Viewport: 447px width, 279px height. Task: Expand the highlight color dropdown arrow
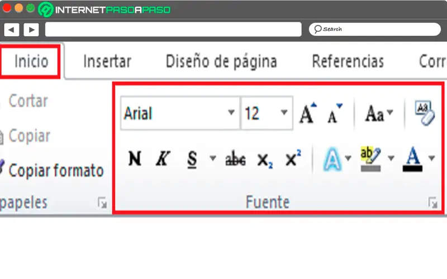click(391, 158)
